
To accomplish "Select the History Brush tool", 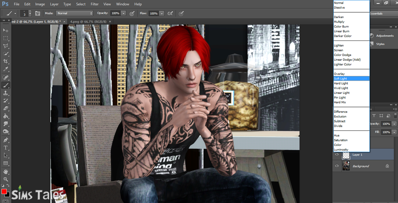I will [5, 101].
